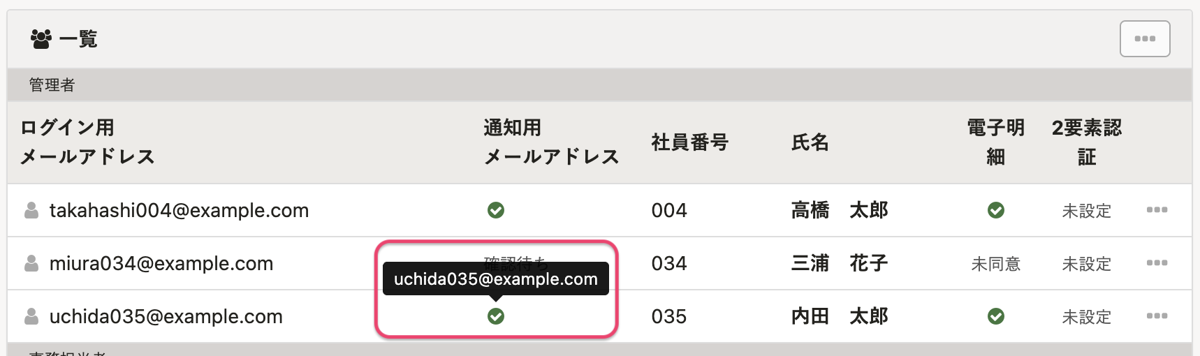Open row actions menu for 三浦 花子

click(x=1157, y=263)
